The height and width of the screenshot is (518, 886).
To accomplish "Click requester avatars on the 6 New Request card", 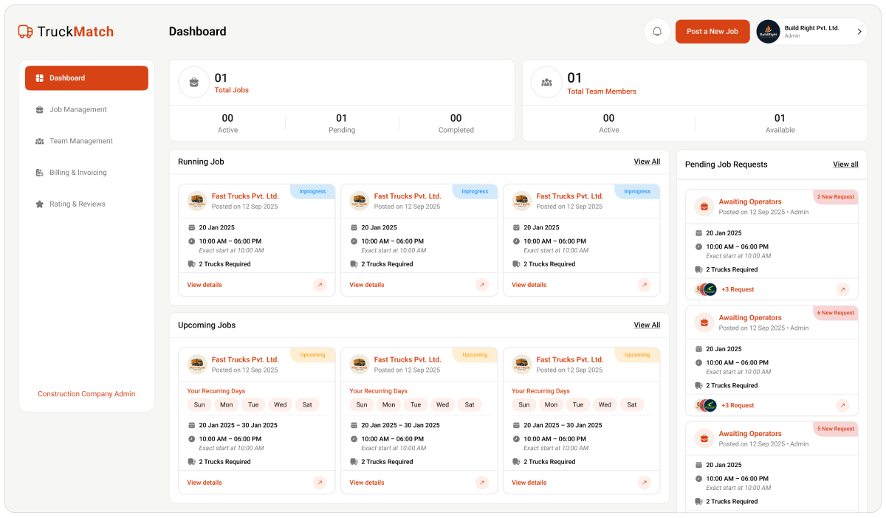I will coord(706,405).
